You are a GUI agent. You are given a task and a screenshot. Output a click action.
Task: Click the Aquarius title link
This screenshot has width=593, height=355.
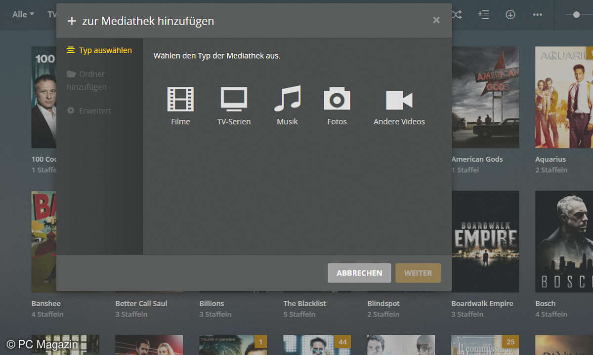pyautogui.click(x=551, y=159)
